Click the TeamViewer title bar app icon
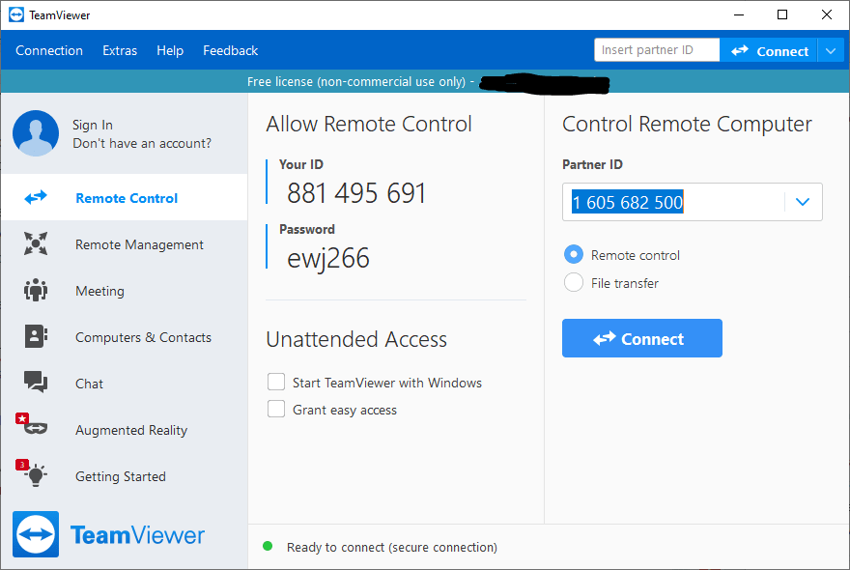 pyautogui.click(x=16, y=14)
